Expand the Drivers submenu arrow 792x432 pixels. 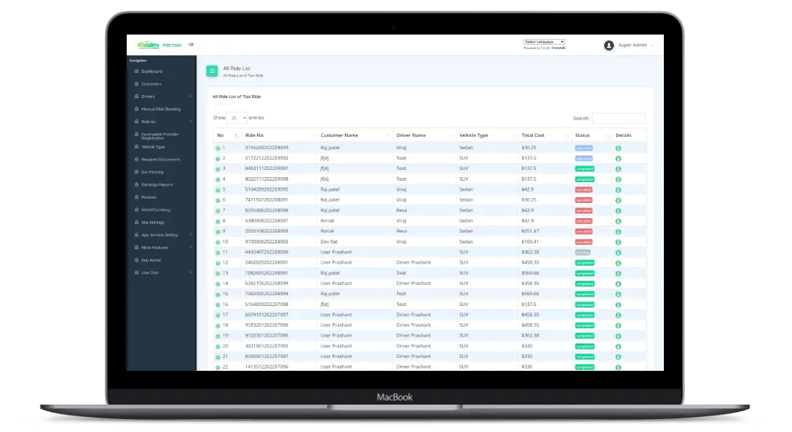pyautogui.click(x=190, y=96)
